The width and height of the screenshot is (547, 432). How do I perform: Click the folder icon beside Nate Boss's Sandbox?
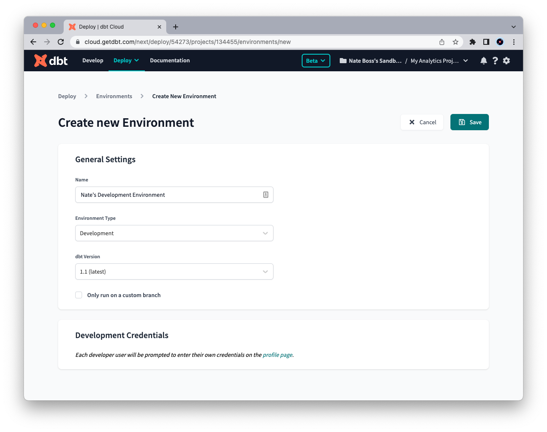[343, 61]
